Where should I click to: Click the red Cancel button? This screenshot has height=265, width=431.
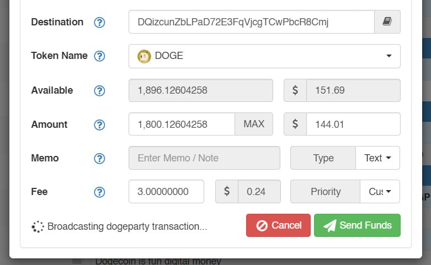pos(278,225)
